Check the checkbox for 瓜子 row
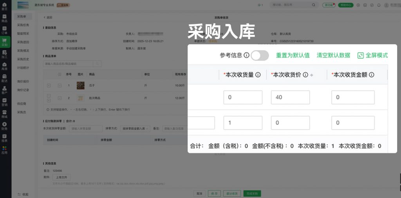The height and width of the screenshot is (198, 401). (x=60, y=85)
